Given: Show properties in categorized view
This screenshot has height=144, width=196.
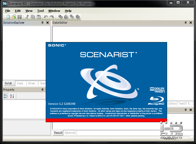Looking at the screenshot, I should coord(6,96).
